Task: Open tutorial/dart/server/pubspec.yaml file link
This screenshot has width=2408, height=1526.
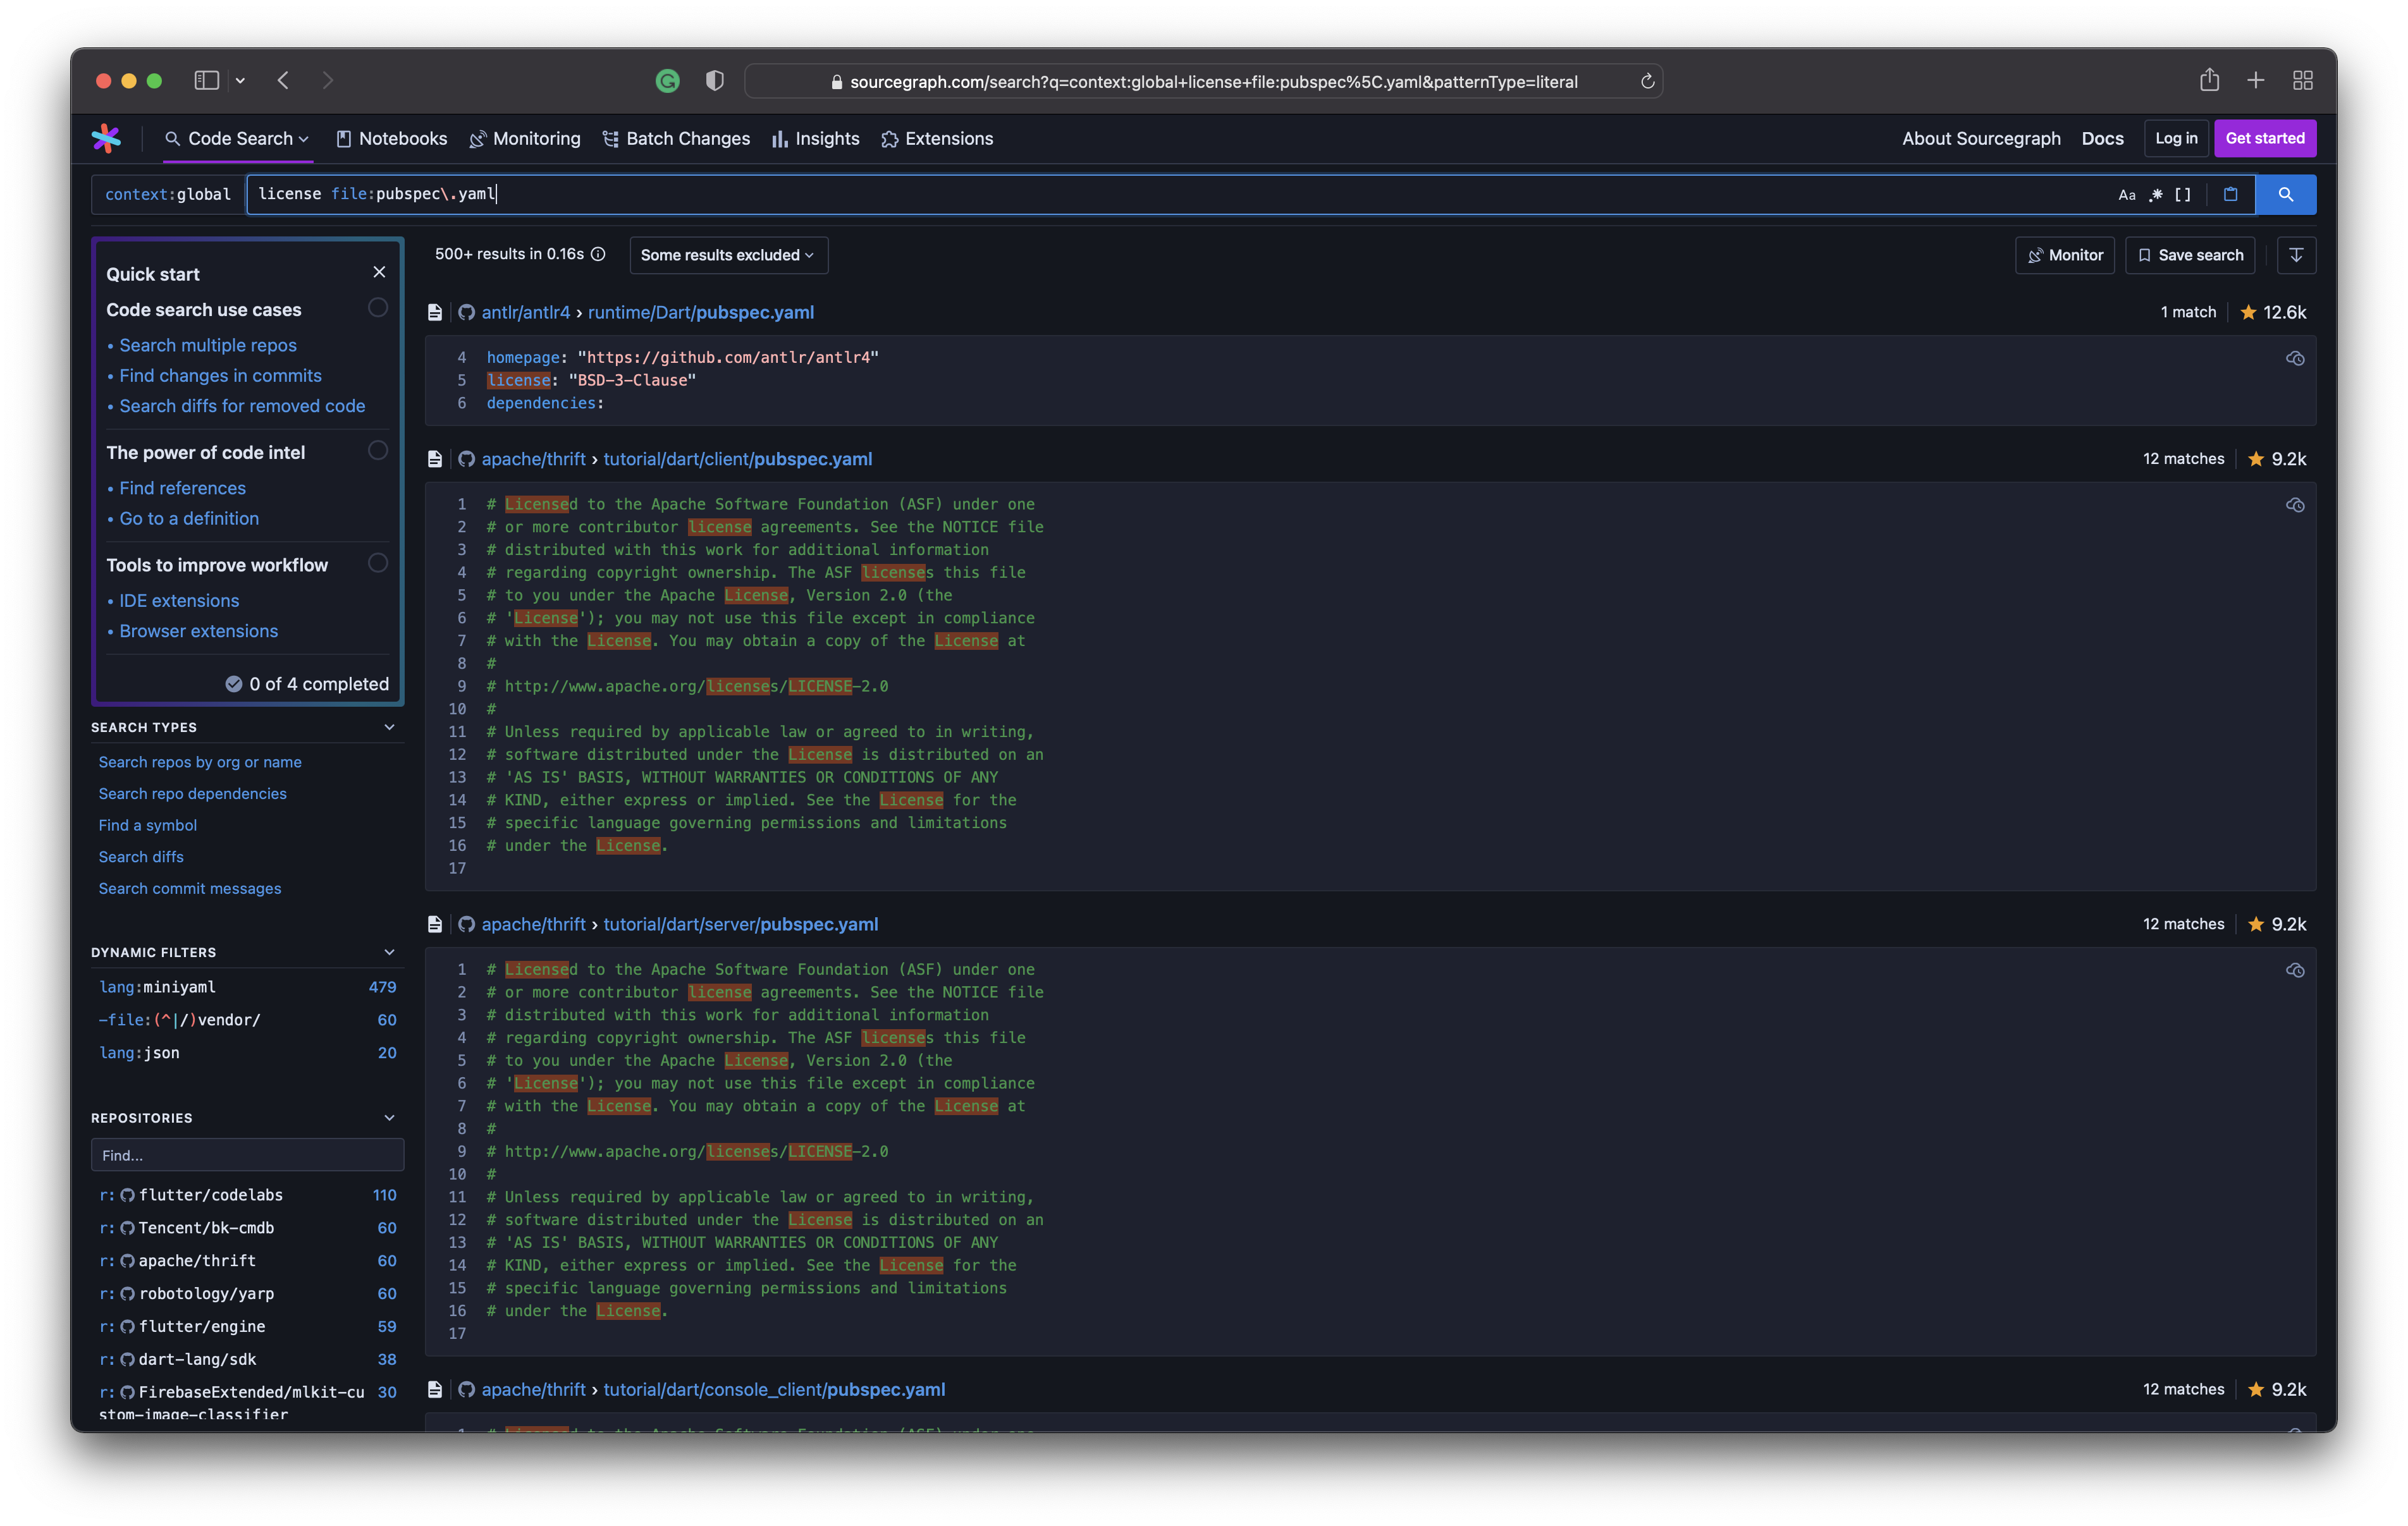Action: point(740,924)
